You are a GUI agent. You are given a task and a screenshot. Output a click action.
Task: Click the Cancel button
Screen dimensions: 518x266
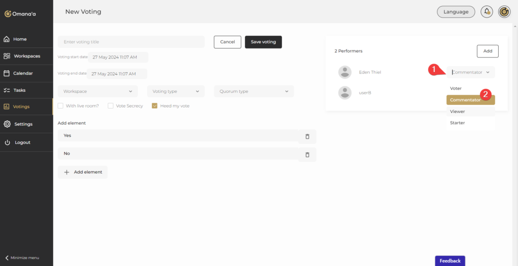pyautogui.click(x=227, y=42)
